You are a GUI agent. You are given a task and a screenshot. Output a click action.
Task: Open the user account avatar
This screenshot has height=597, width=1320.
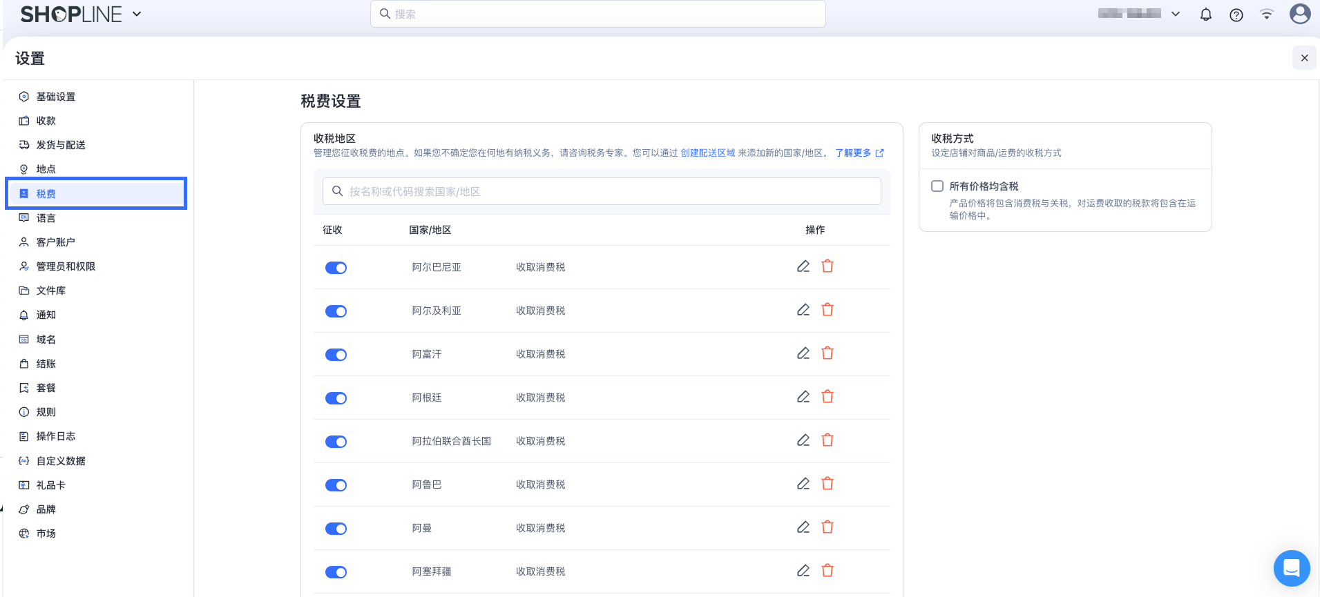(1300, 14)
